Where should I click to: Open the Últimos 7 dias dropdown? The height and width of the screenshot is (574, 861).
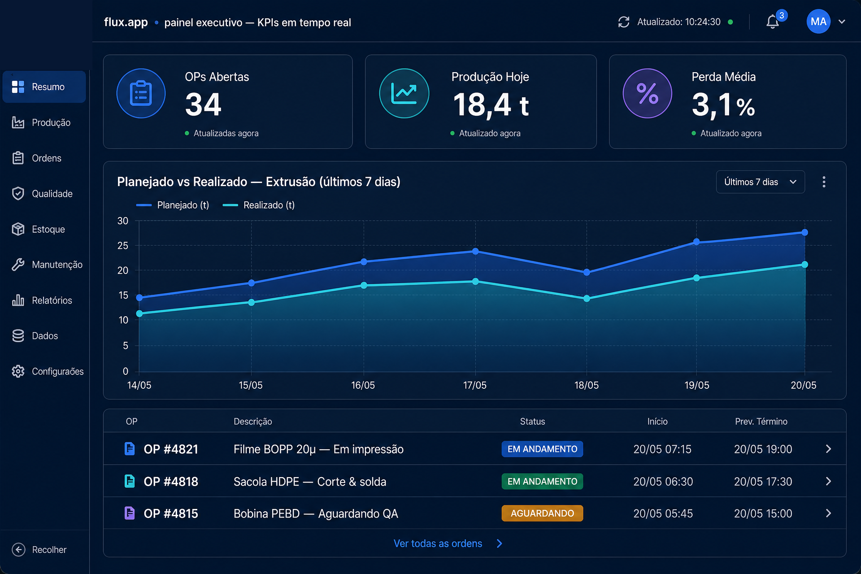tap(760, 182)
